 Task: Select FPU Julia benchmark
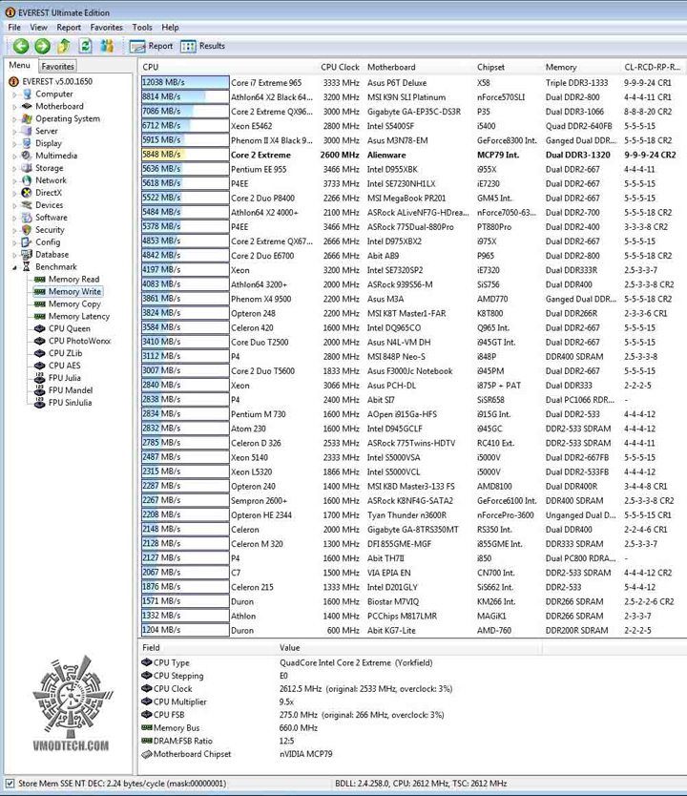(x=64, y=378)
